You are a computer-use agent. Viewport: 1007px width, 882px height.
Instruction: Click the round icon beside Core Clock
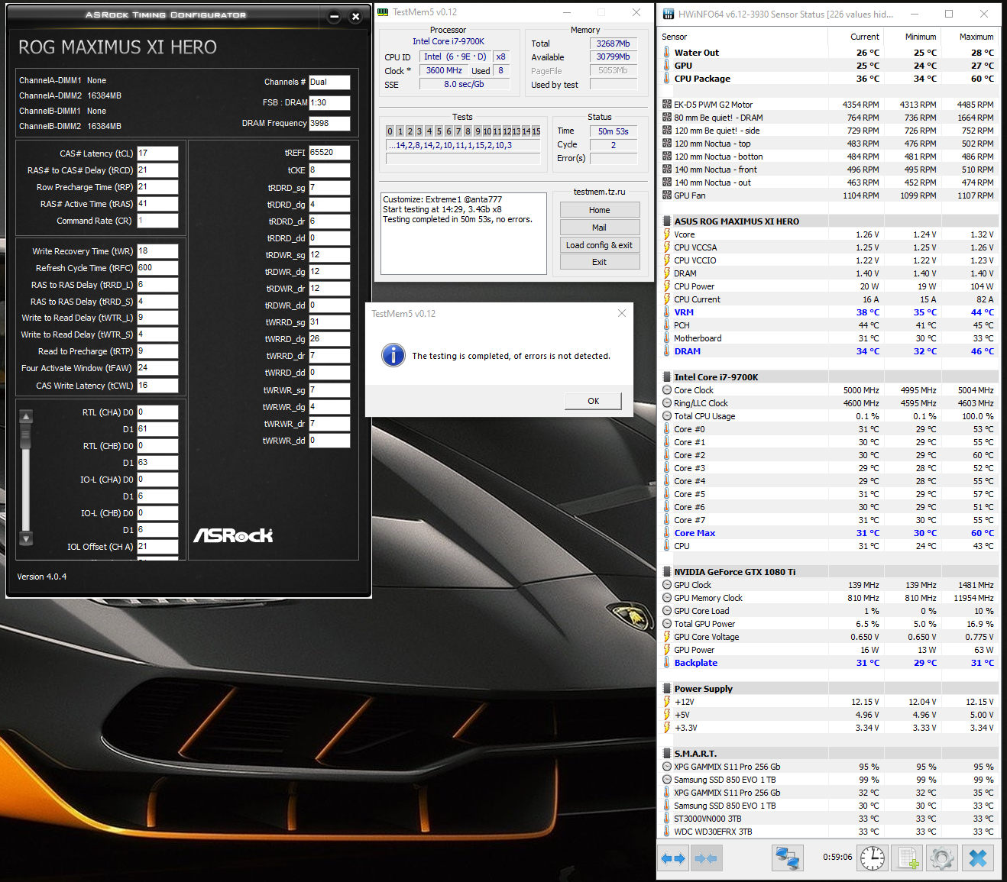(667, 390)
